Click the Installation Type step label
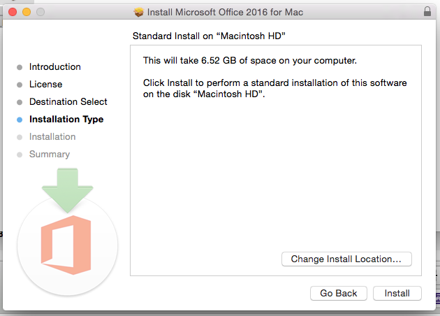The width and height of the screenshot is (440, 316). [66, 120]
